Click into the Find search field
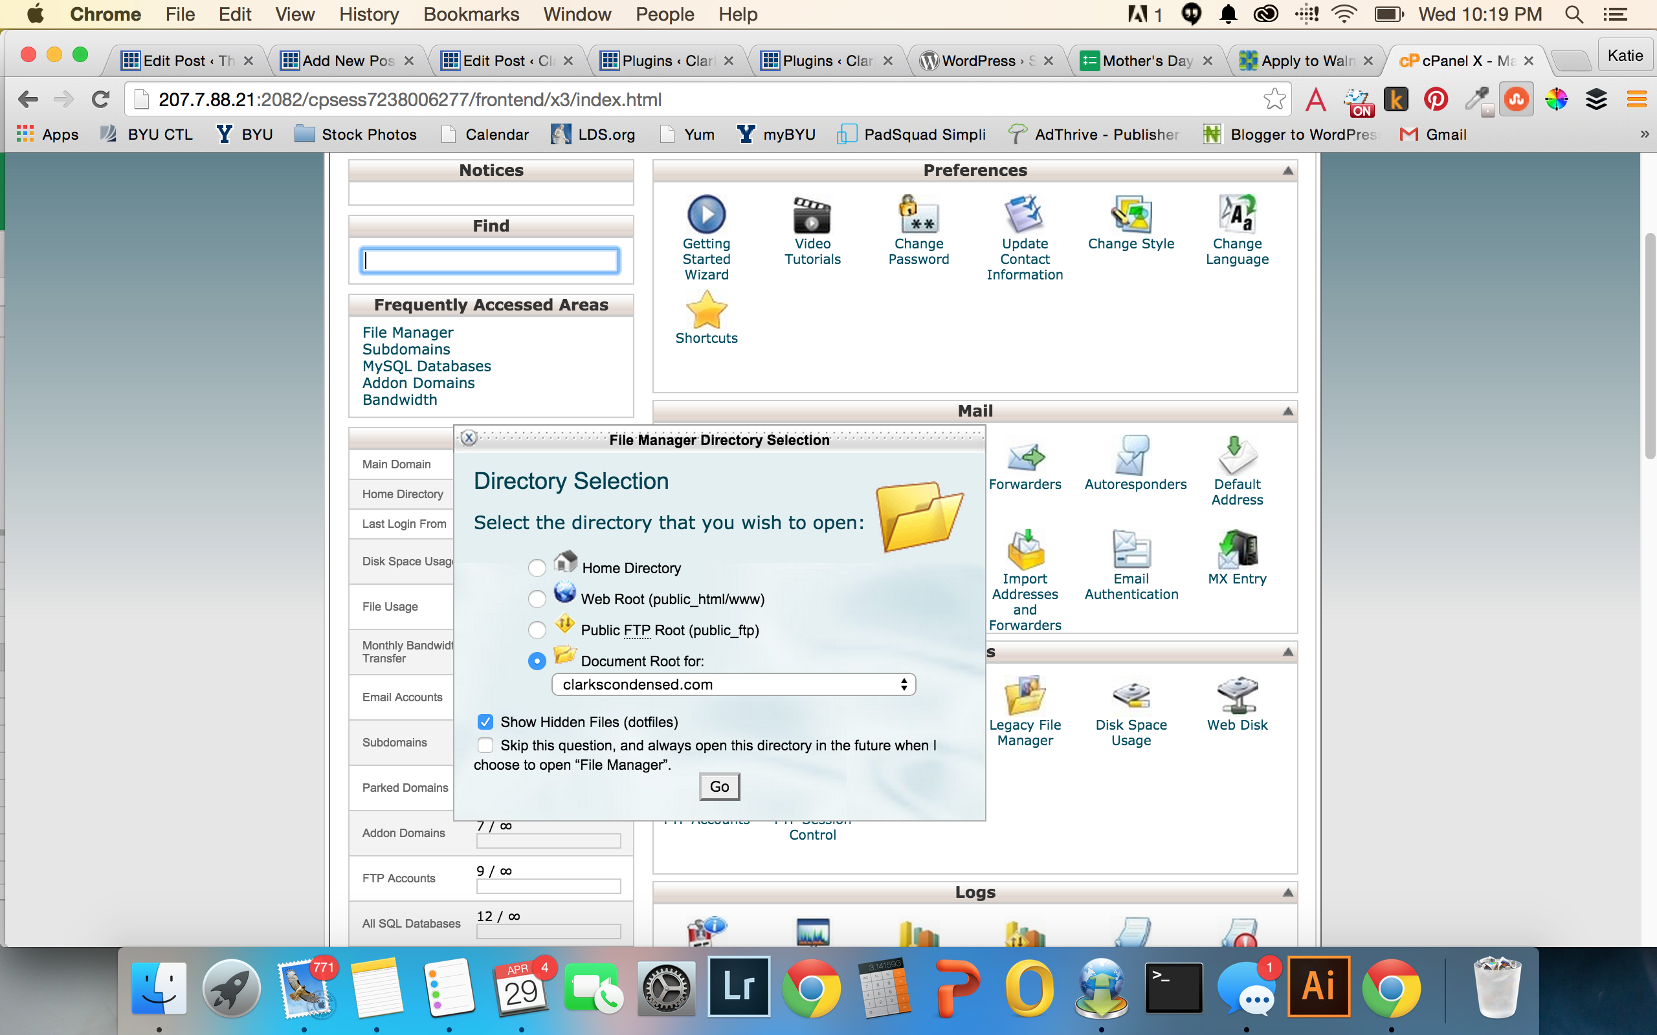The image size is (1657, 1035). coord(489,261)
